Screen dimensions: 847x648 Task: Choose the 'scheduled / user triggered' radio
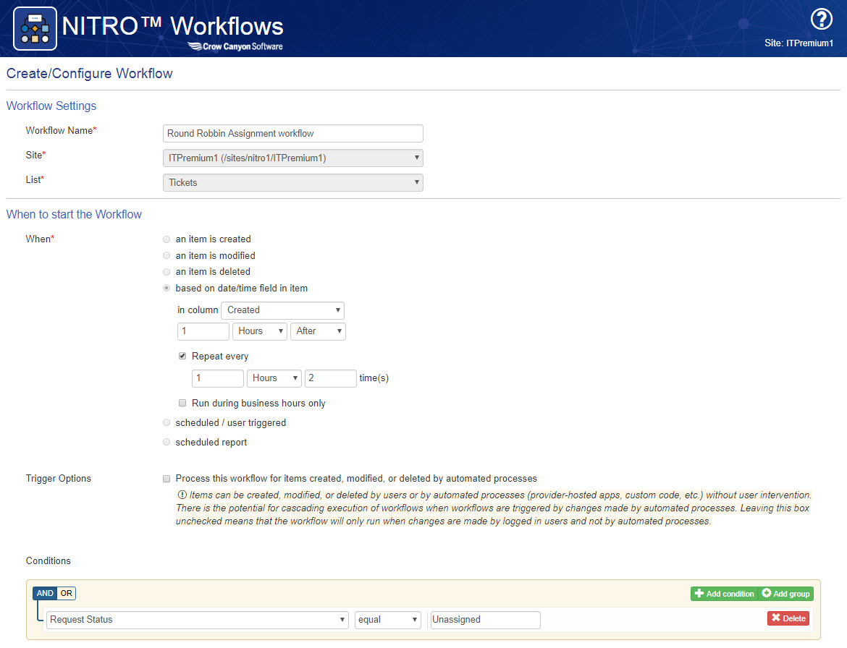(167, 422)
